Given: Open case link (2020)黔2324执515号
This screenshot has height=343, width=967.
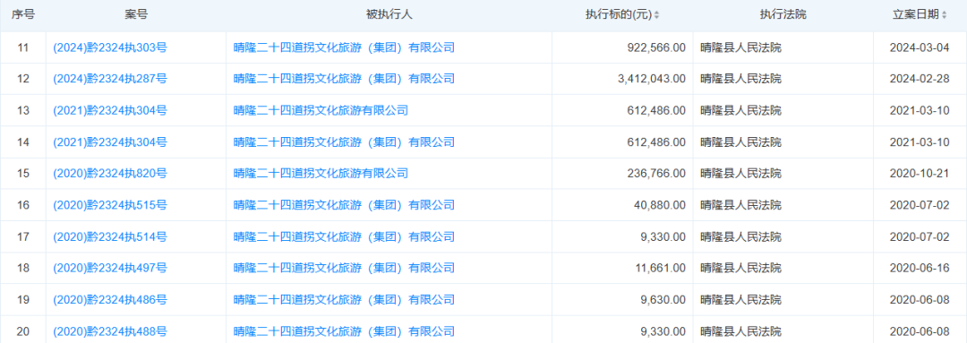Looking at the screenshot, I should (110, 205).
